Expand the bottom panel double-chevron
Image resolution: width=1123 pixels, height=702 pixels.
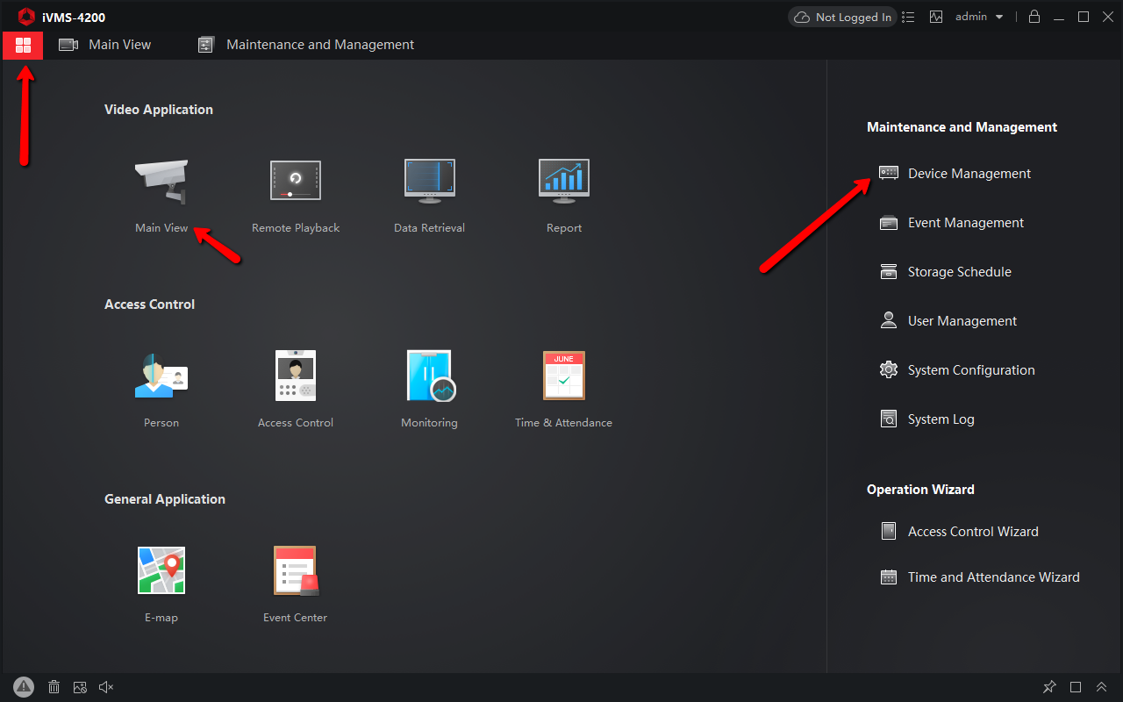click(1102, 687)
